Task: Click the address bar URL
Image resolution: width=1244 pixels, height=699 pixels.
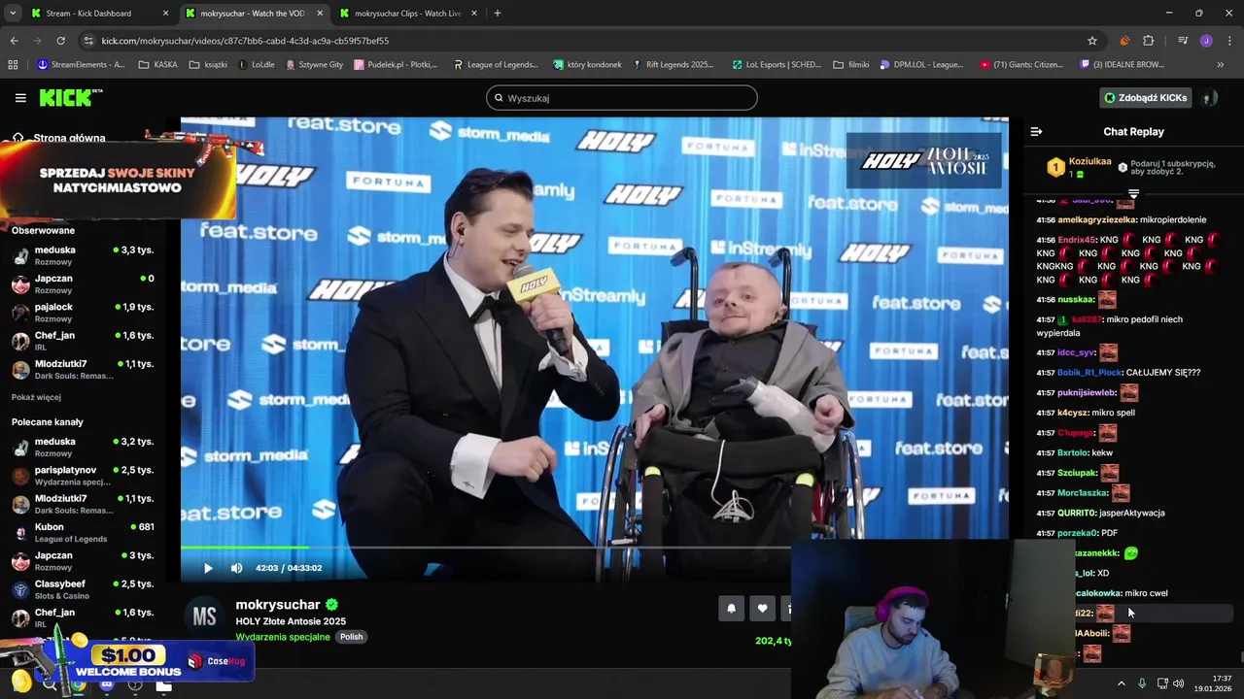Action: point(245,41)
